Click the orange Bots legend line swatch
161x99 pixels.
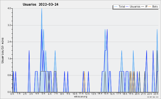point(150,7)
